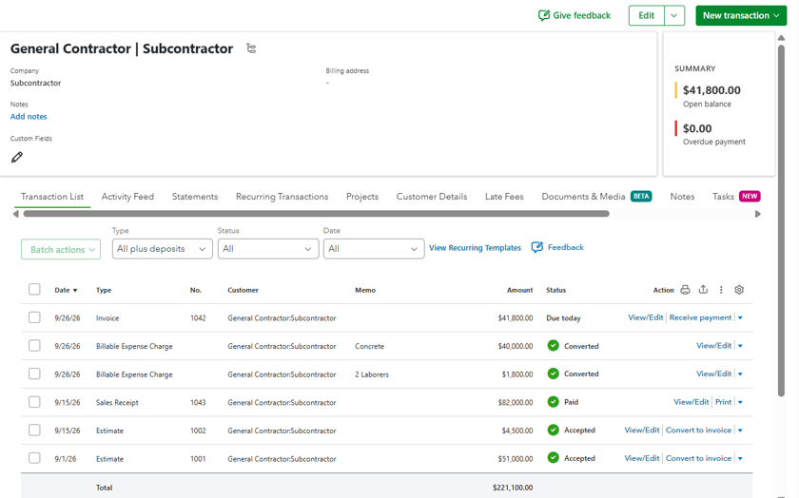The image size is (799, 498).
Task: Open the Projects tab
Action: (362, 197)
